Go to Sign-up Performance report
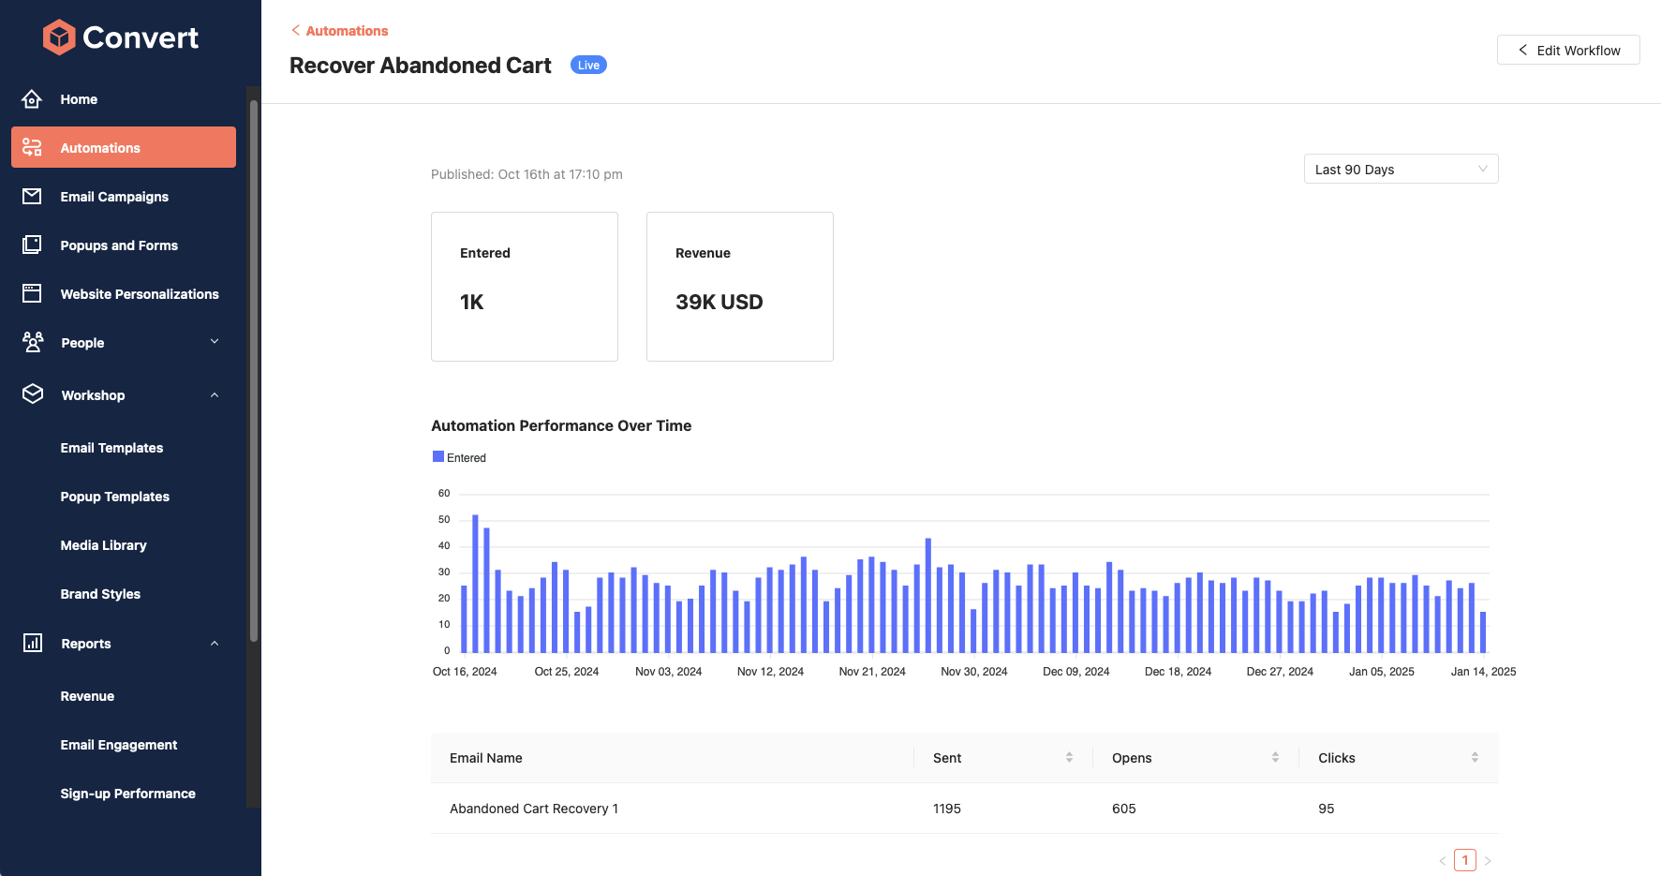Viewport: 1661px width, 876px height. tap(127, 794)
